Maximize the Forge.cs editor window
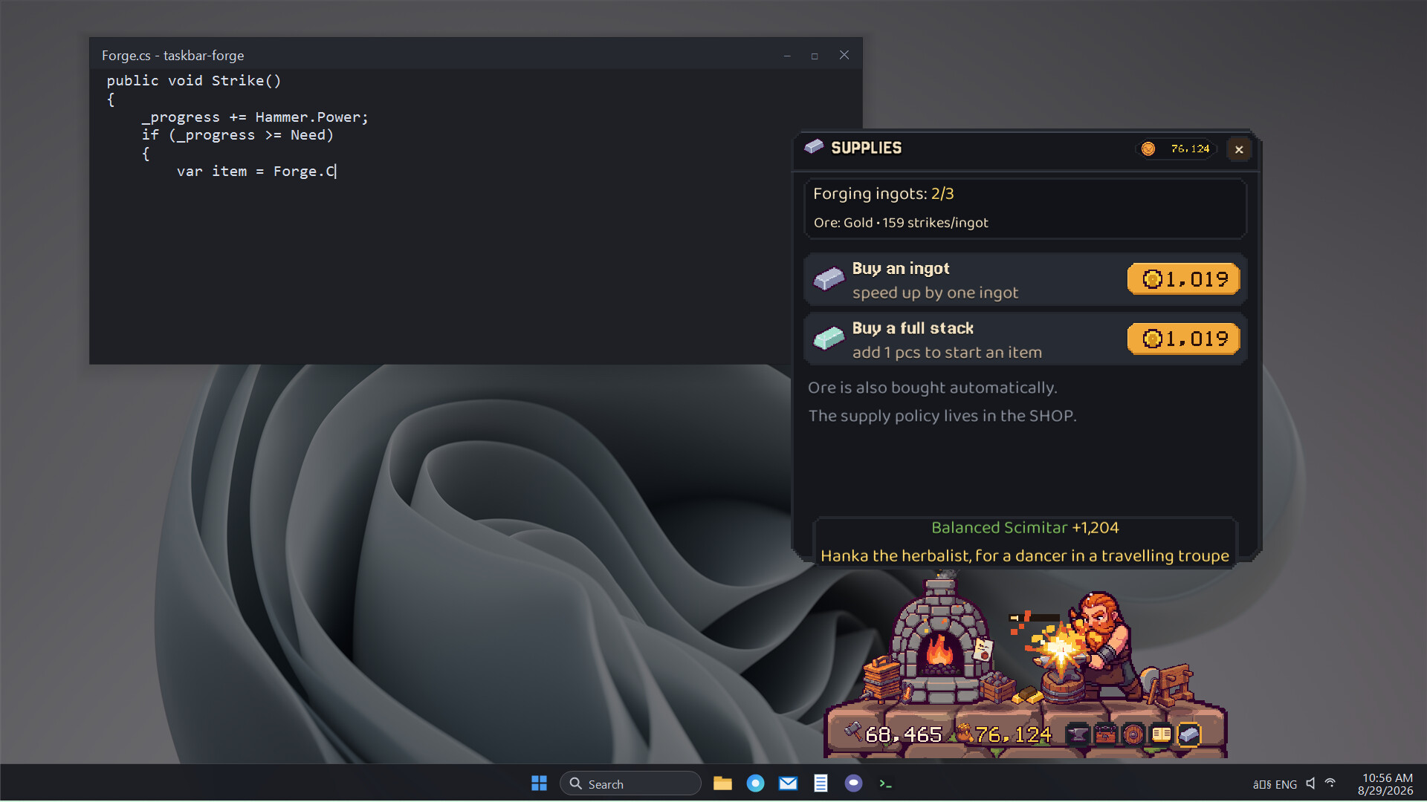 (x=815, y=56)
